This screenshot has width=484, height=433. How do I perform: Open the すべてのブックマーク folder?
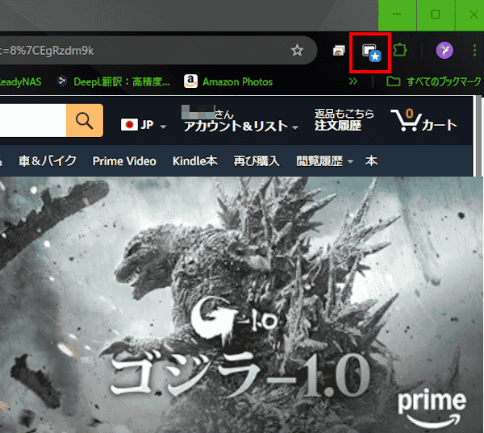(434, 81)
